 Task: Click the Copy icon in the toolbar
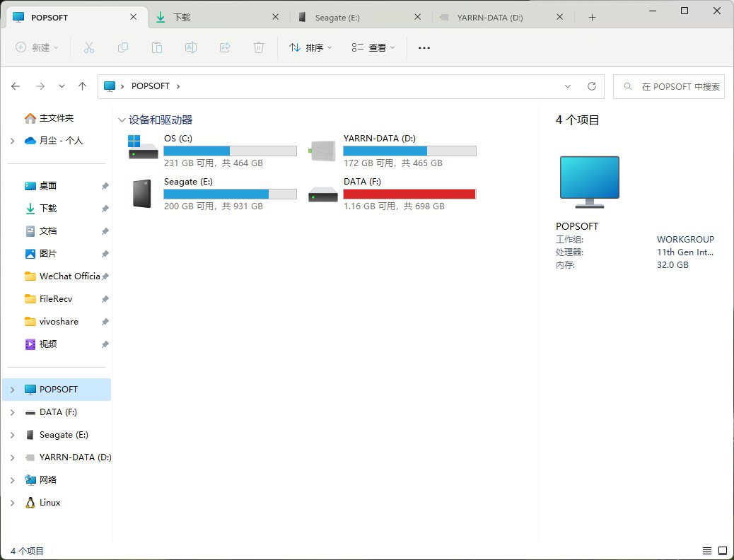tap(123, 47)
